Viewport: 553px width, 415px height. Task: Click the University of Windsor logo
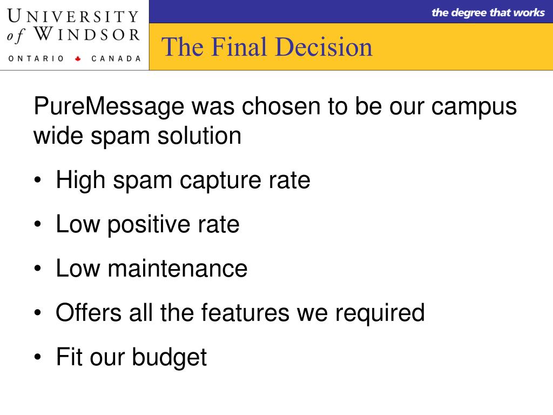pos(73,35)
